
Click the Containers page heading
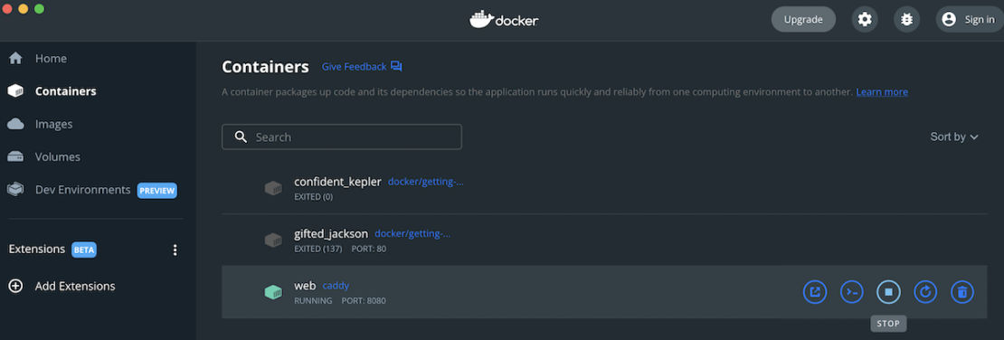(x=265, y=67)
